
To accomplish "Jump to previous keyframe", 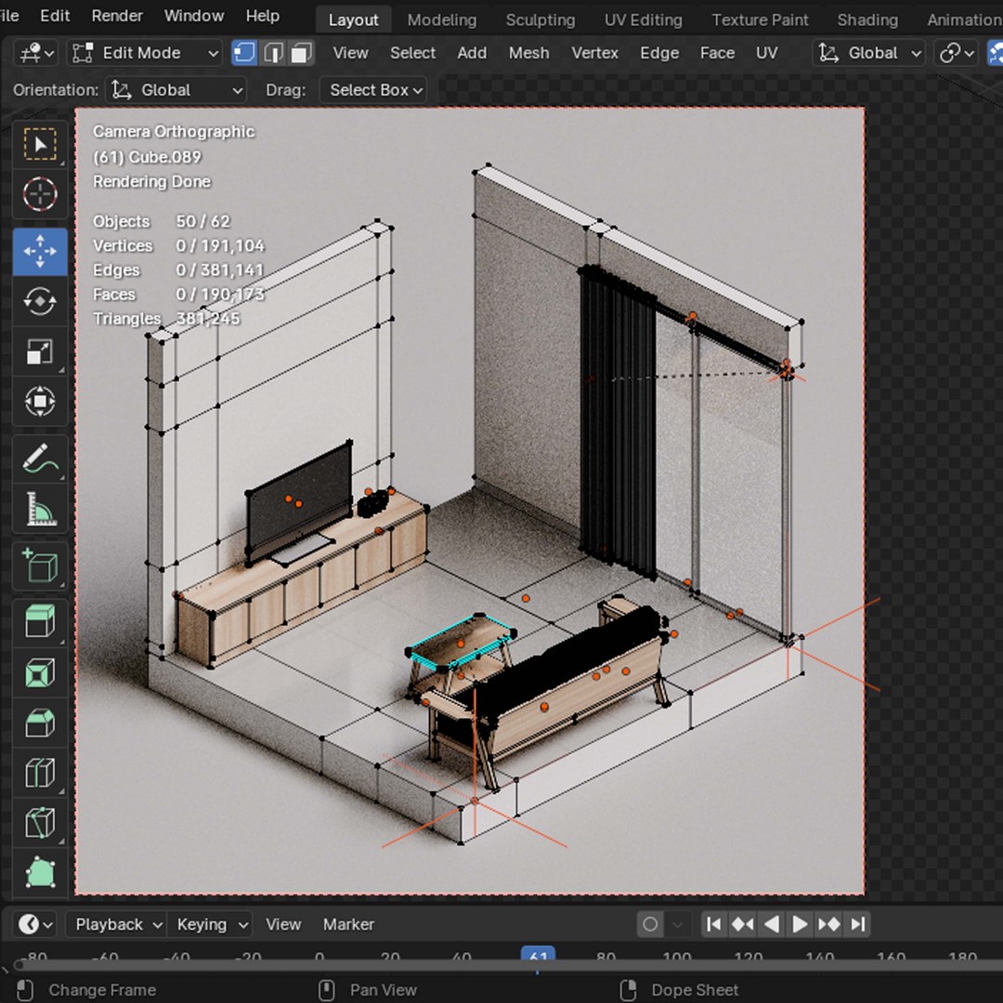I will click(x=743, y=924).
